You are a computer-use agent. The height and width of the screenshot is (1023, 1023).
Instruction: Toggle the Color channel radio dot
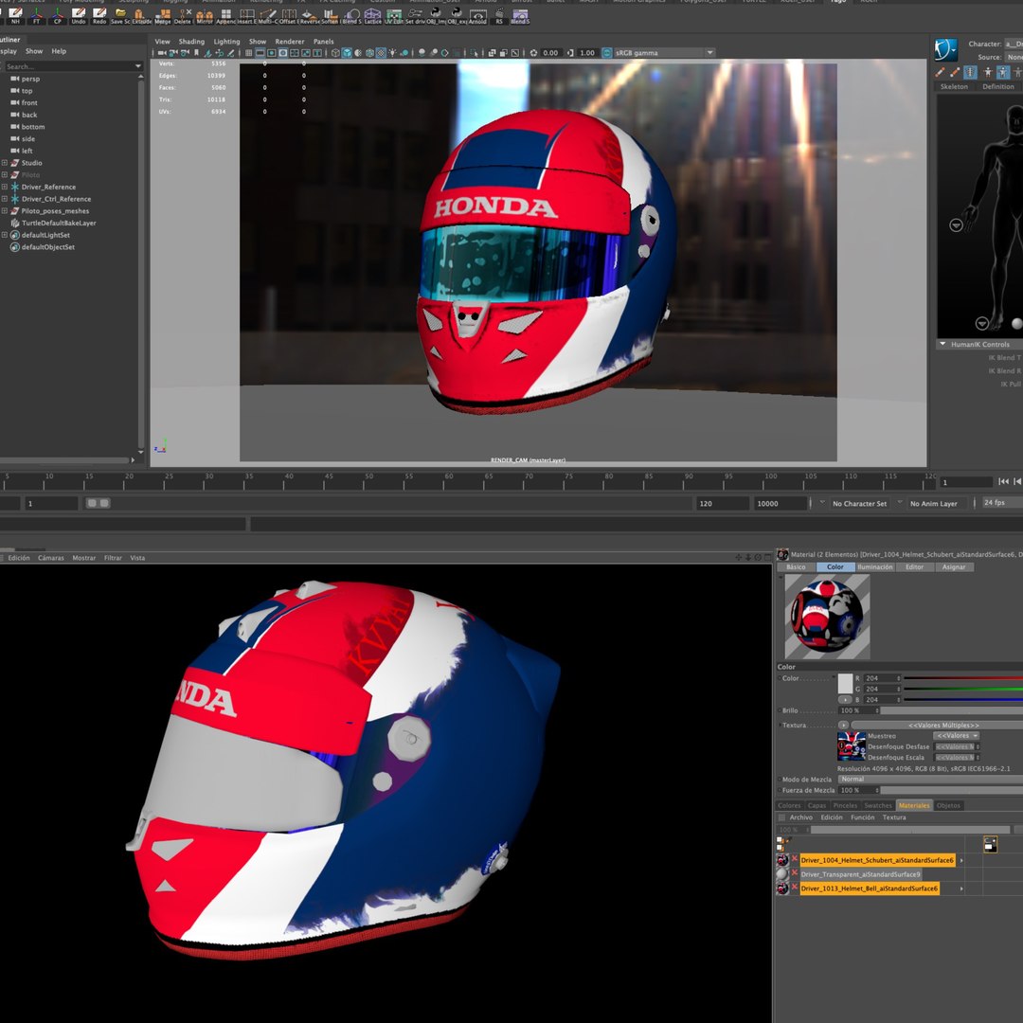(x=780, y=678)
